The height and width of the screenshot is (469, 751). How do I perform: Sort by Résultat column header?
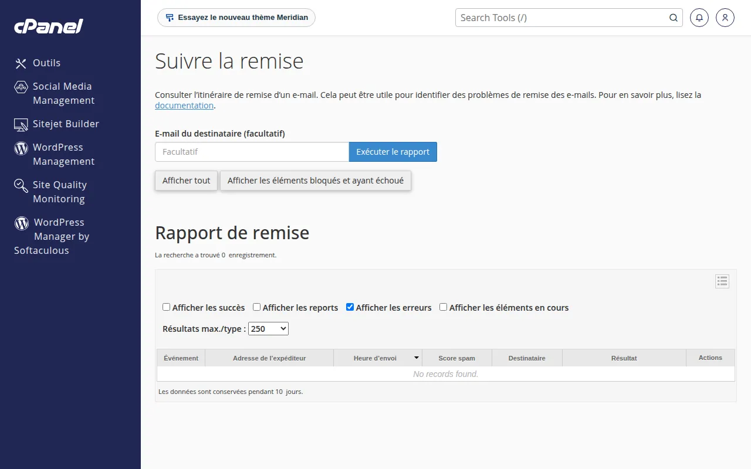click(x=624, y=358)
